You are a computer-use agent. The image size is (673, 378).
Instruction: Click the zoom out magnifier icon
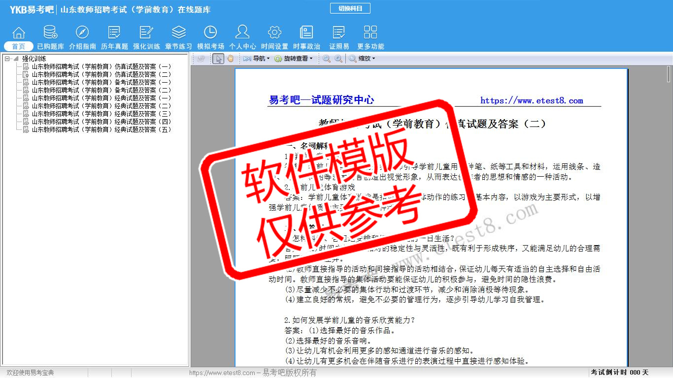(x=326, y=59)
